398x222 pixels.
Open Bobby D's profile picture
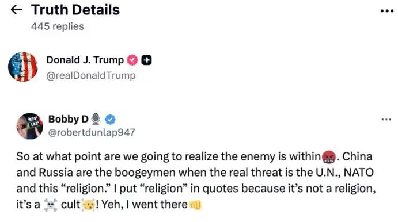(30, 126)
